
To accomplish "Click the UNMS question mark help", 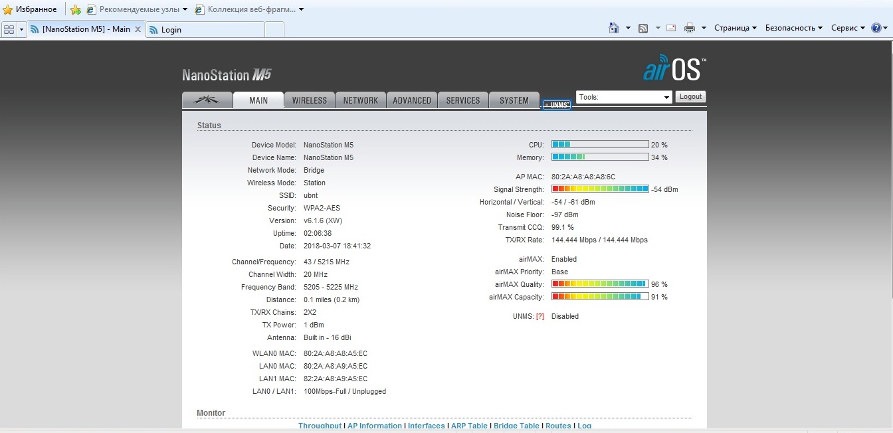I will coord(540,317).
